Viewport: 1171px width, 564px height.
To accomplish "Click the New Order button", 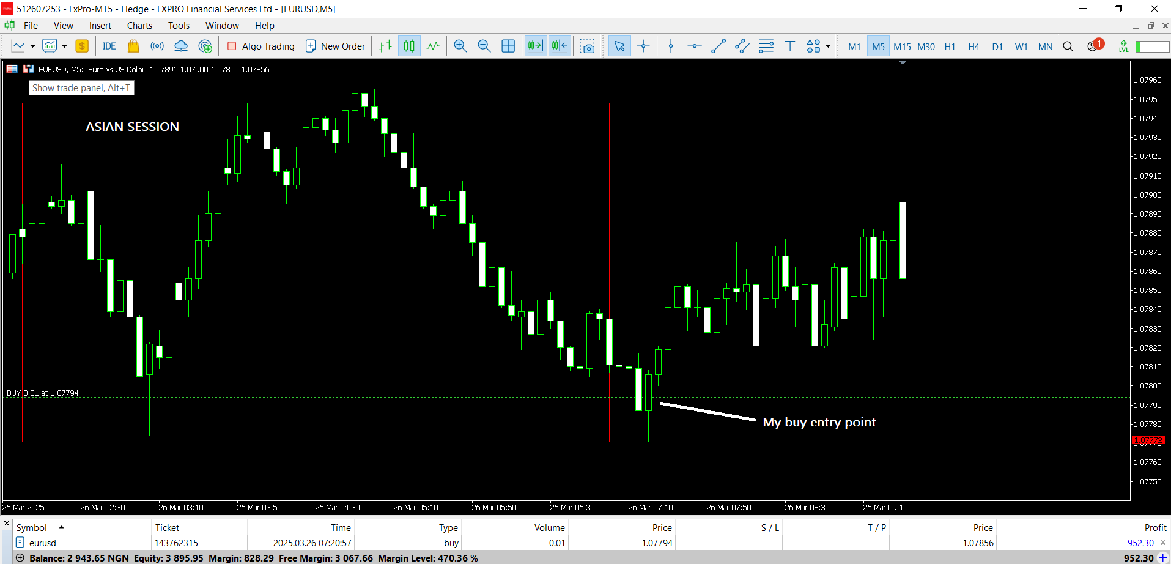I will pos(335,46).
